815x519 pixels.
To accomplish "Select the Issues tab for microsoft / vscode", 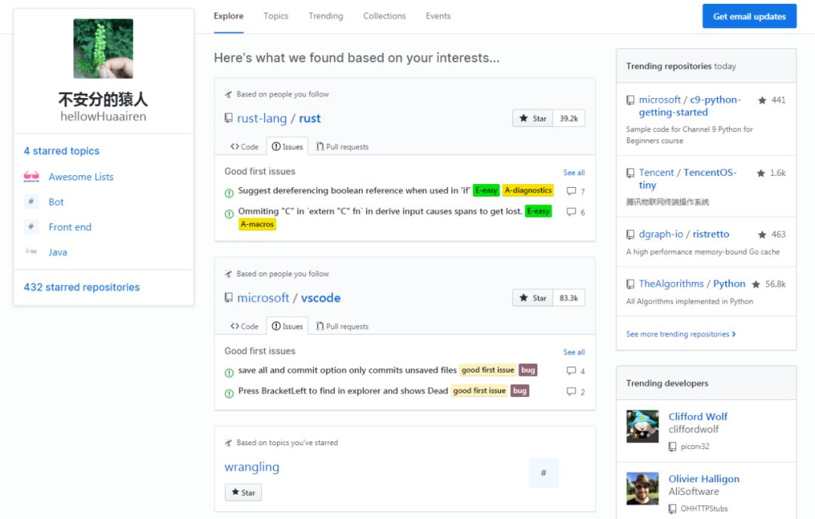I will click(288, 326).
